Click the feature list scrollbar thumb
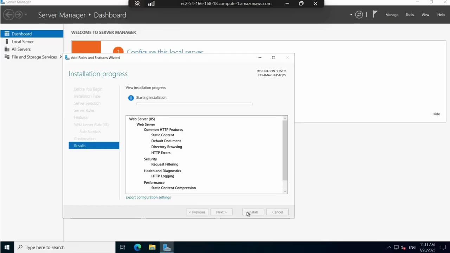This screenshot has height=253, width=450. [x=285, y=150]
